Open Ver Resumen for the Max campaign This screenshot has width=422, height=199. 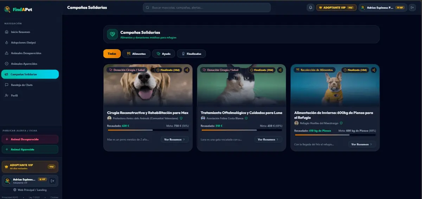(x=175, y=139)
